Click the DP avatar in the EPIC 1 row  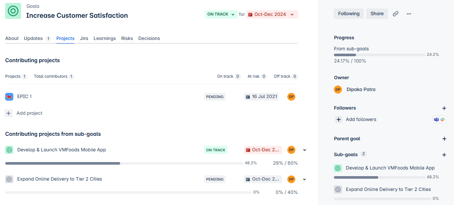[291, 97]
